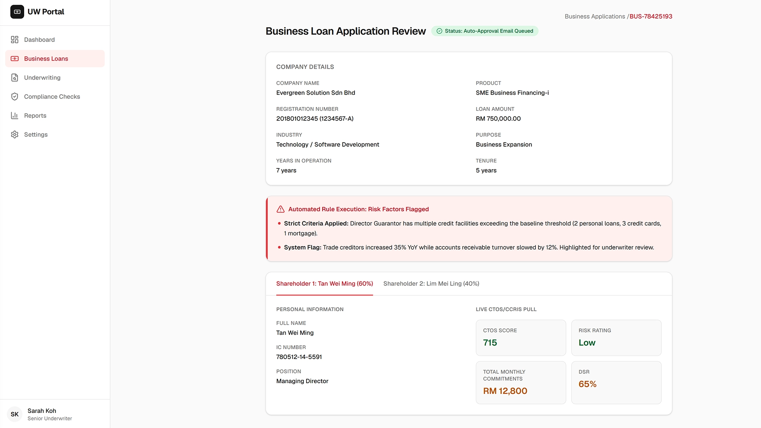Click the Automated Rule Execution alert title
761x428 pixels.
[x=358, y=209]
